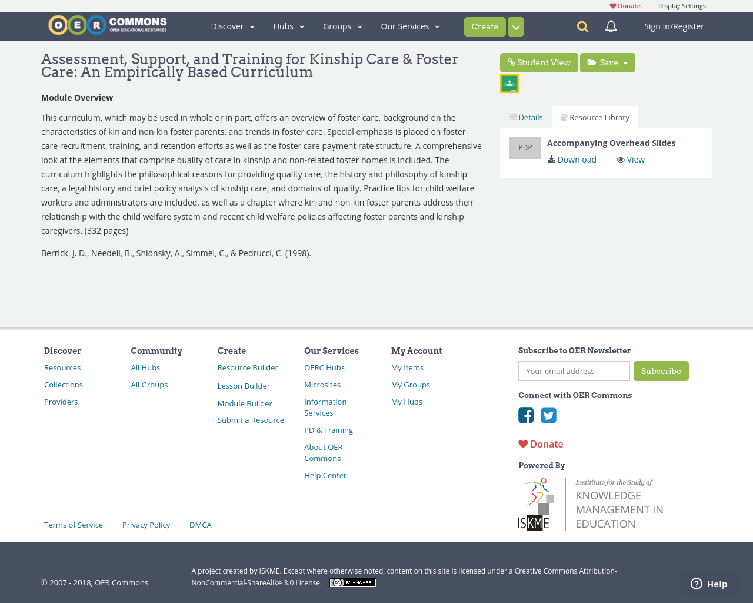Share to Google Classroom via the green icon
Screen dimensions: 753x603
point(509,82)
